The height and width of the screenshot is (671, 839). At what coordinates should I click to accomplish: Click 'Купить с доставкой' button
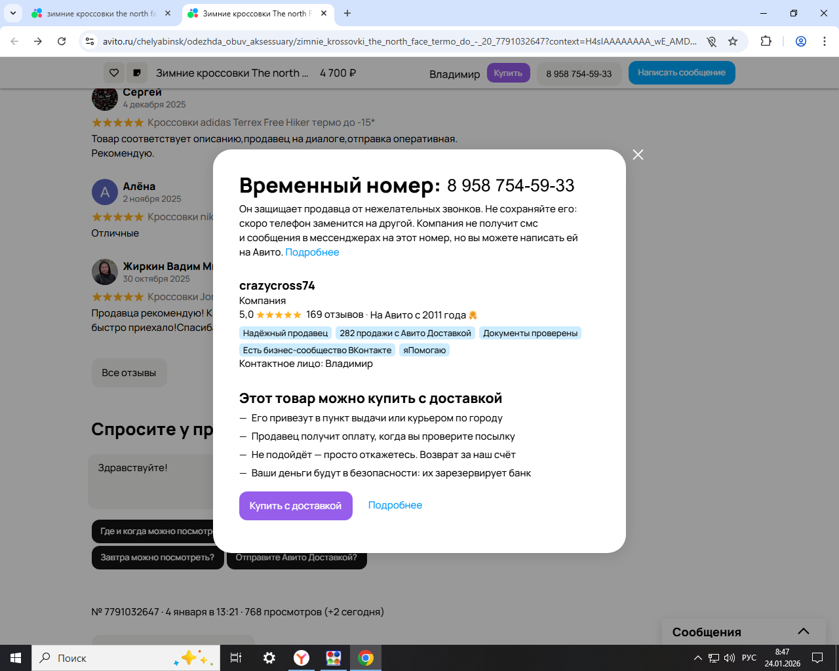[296, 506]
